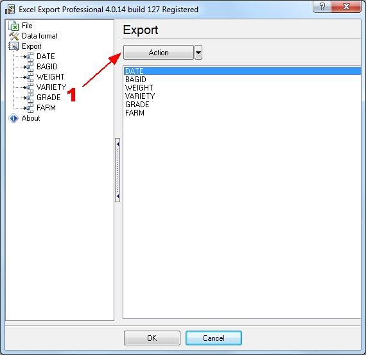Select WEIGHT node in the left tree
Viewport: 366px width, 355px height.
[x=51, y=77]
